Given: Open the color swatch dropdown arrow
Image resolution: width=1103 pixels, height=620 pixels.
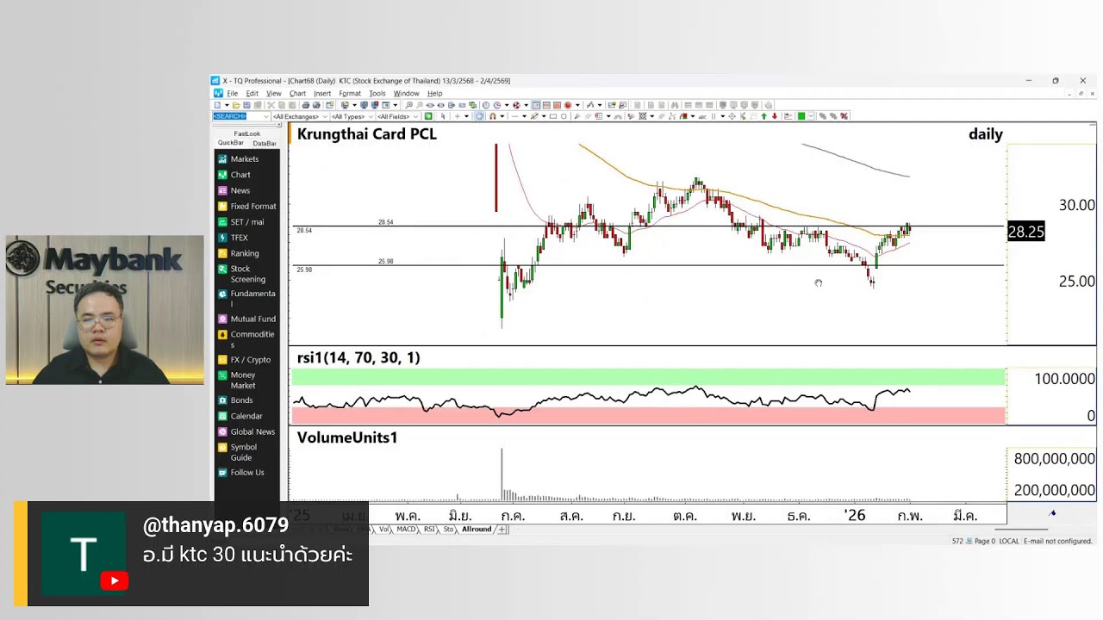Looking at the screenshot, I should (811, 116).
